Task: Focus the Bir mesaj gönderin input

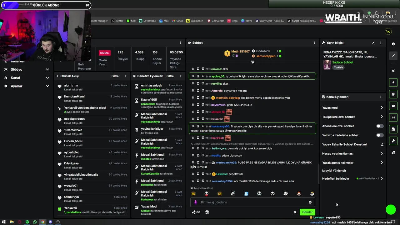Action: coord(252,202)
